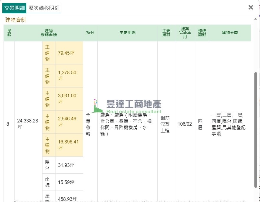Click the total area 24,338.28坪 cell
Image resolution: width=260 pixels, height=202 pixels.
[x=28, y=124]
